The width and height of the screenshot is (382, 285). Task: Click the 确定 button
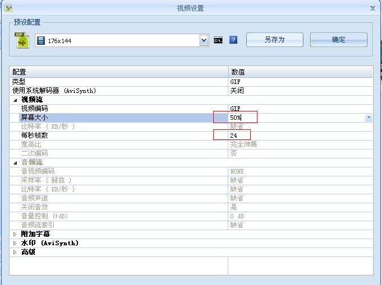338,40
